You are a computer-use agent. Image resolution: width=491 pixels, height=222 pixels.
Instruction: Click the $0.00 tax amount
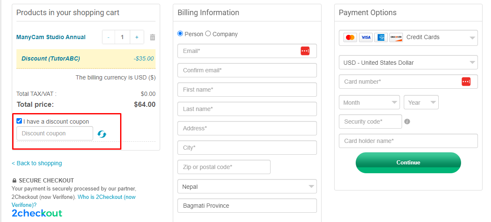click(148, 94)
